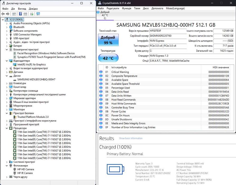
Task: Expand the Клавіатури node
Action: [x=7, y=83]
